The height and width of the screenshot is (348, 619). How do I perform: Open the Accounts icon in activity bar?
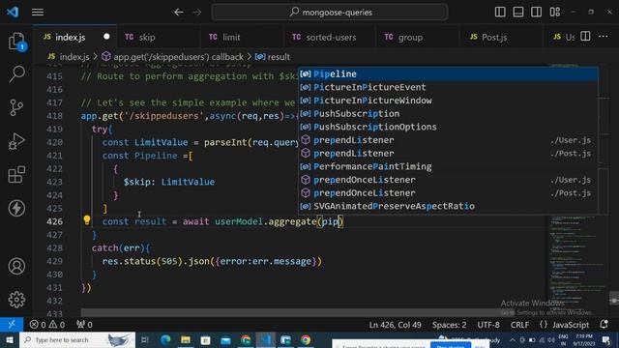(x=16, y=267)
